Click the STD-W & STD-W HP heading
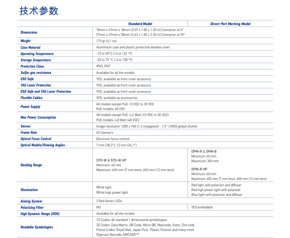This screenshot has width=290, height=238. tap(111, 160)
